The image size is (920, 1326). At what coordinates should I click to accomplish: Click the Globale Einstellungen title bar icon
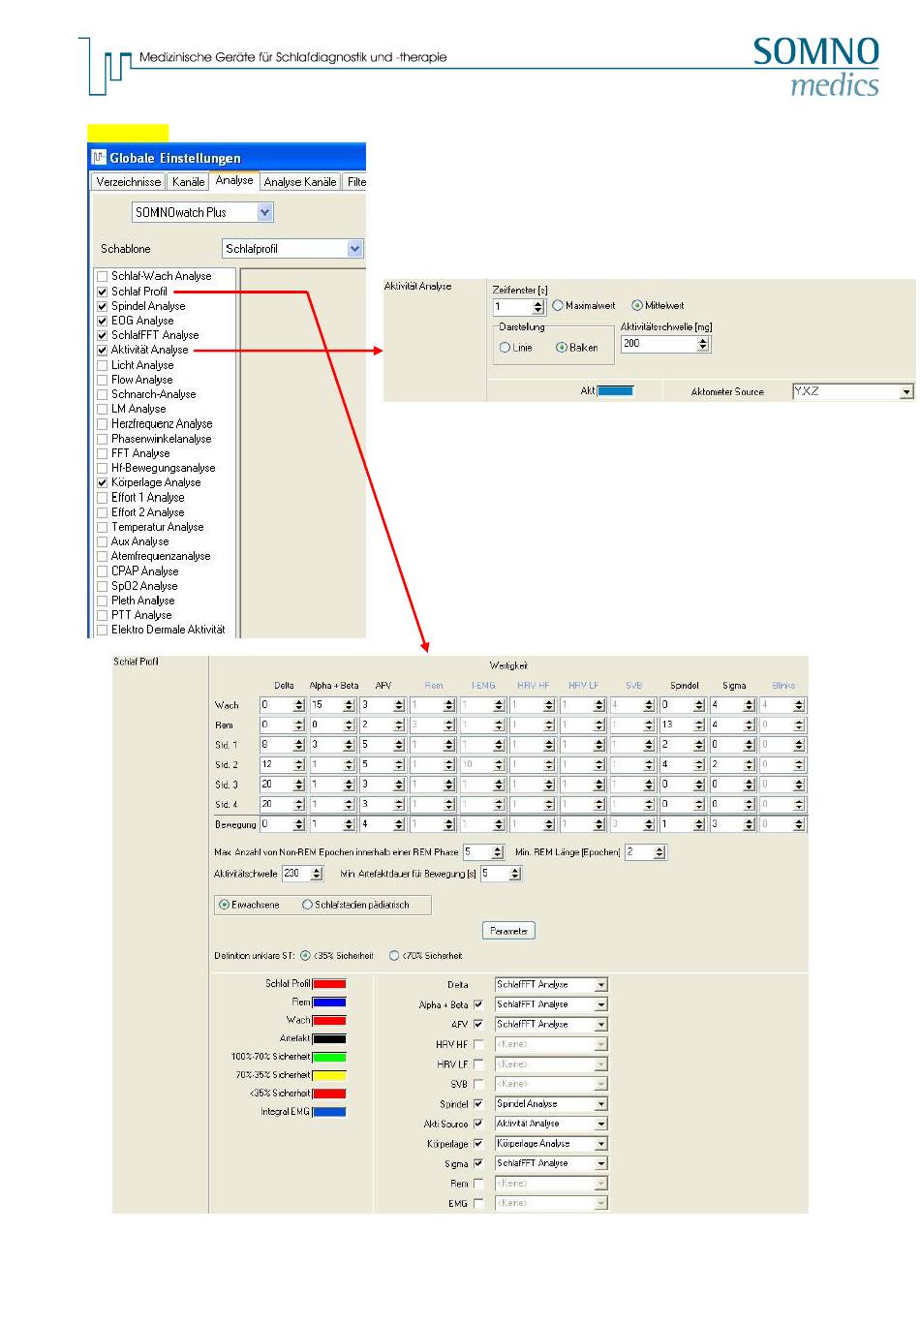[98, 158]
